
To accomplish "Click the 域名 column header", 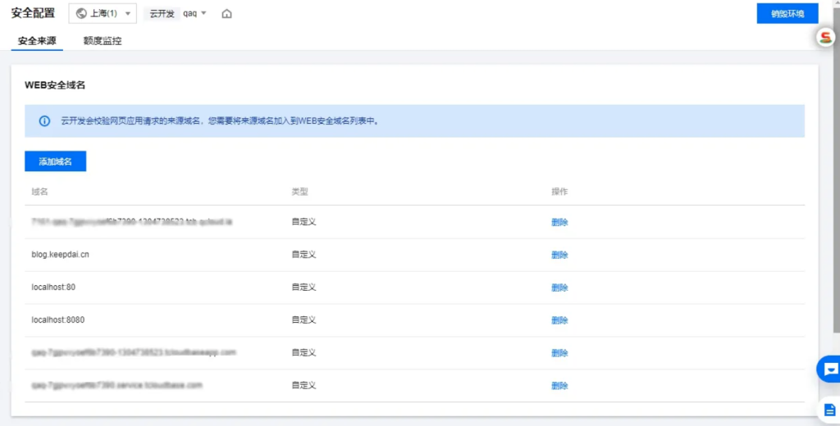I will 39,192.
